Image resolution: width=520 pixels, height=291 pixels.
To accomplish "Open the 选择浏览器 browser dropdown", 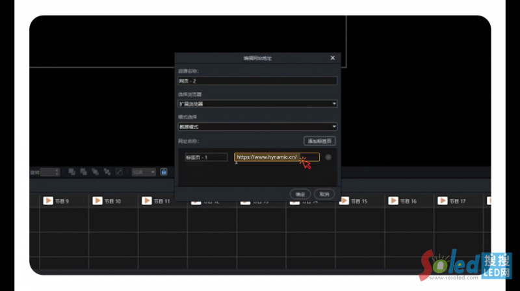I will (257, 103).
